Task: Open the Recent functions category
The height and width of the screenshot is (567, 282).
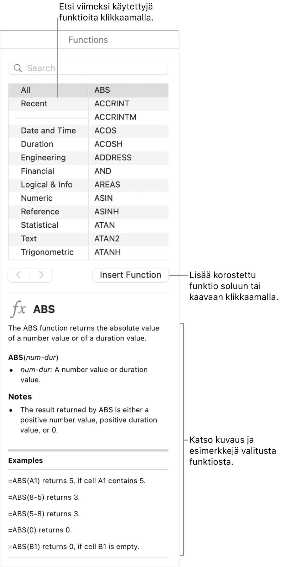Action: (34, 104)
